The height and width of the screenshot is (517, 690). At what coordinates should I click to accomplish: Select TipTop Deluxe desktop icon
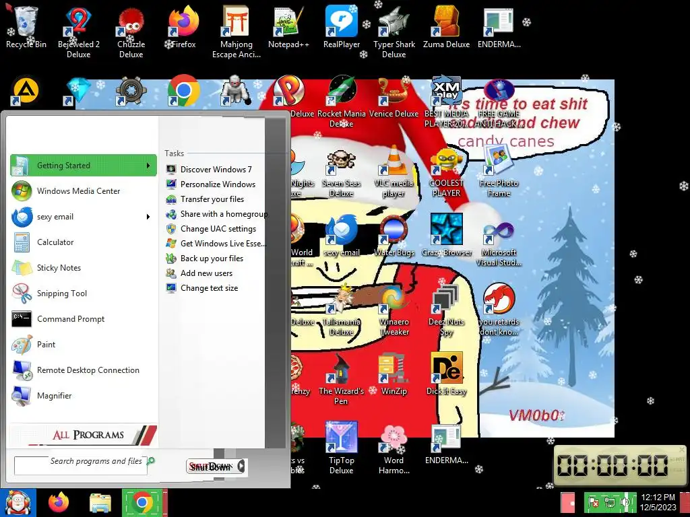tap(342, 448)
